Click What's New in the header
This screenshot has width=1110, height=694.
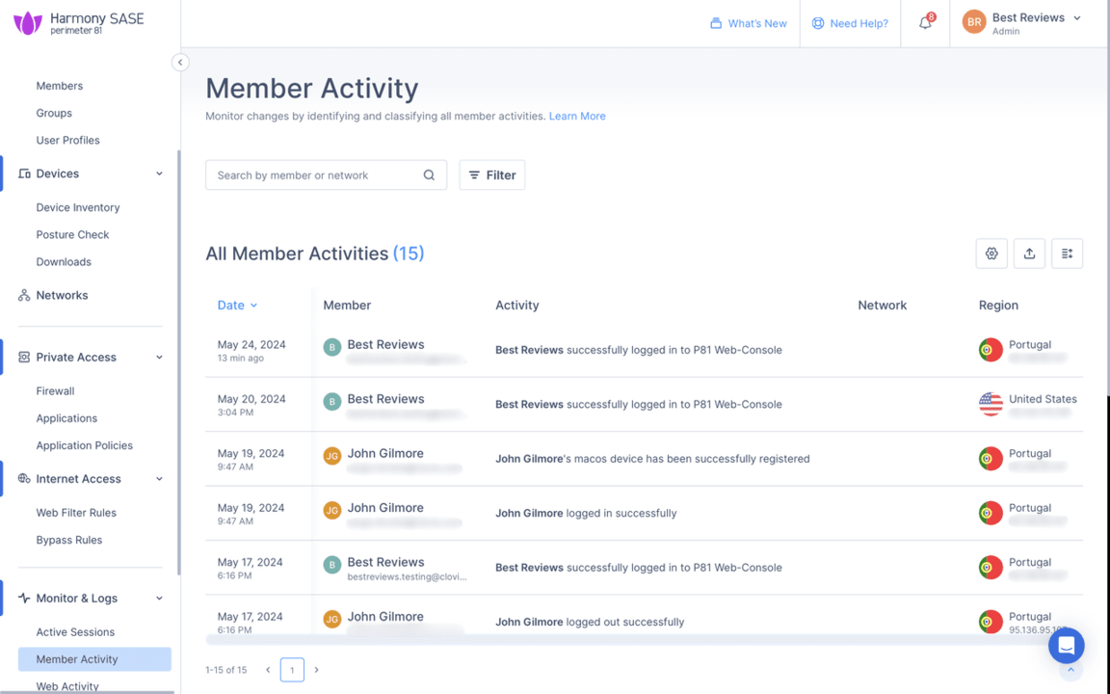tap(749, 23)
